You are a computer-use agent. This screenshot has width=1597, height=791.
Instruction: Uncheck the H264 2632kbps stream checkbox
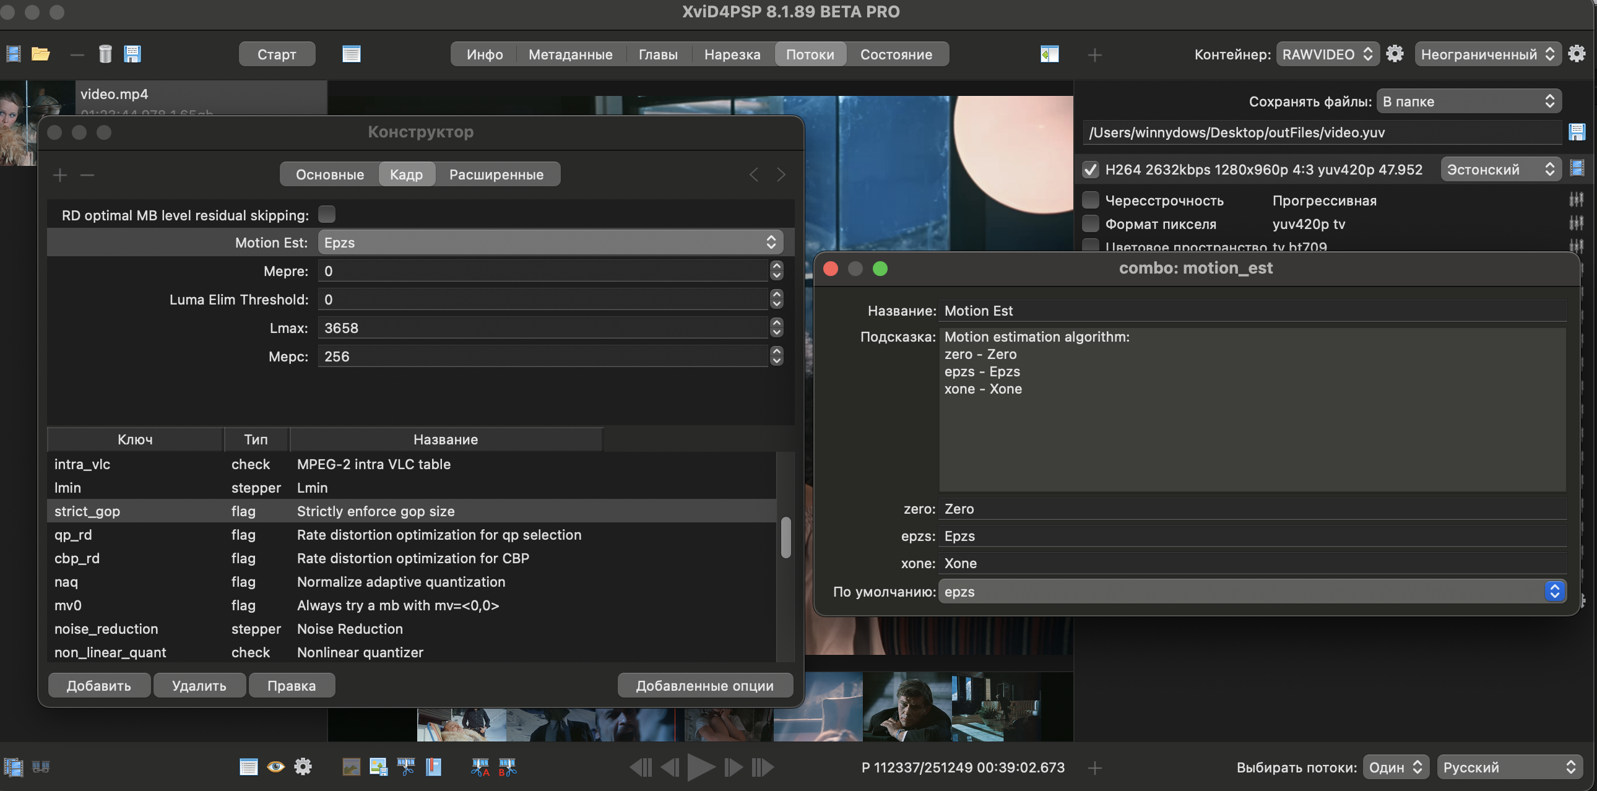click(x=1091, y=169)
